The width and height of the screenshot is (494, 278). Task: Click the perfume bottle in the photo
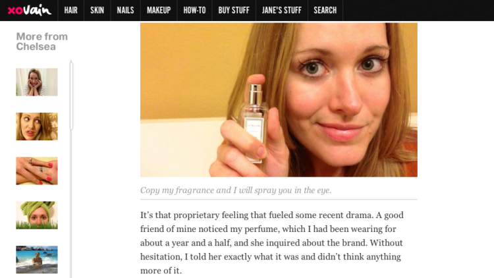(x=254, y=123)
